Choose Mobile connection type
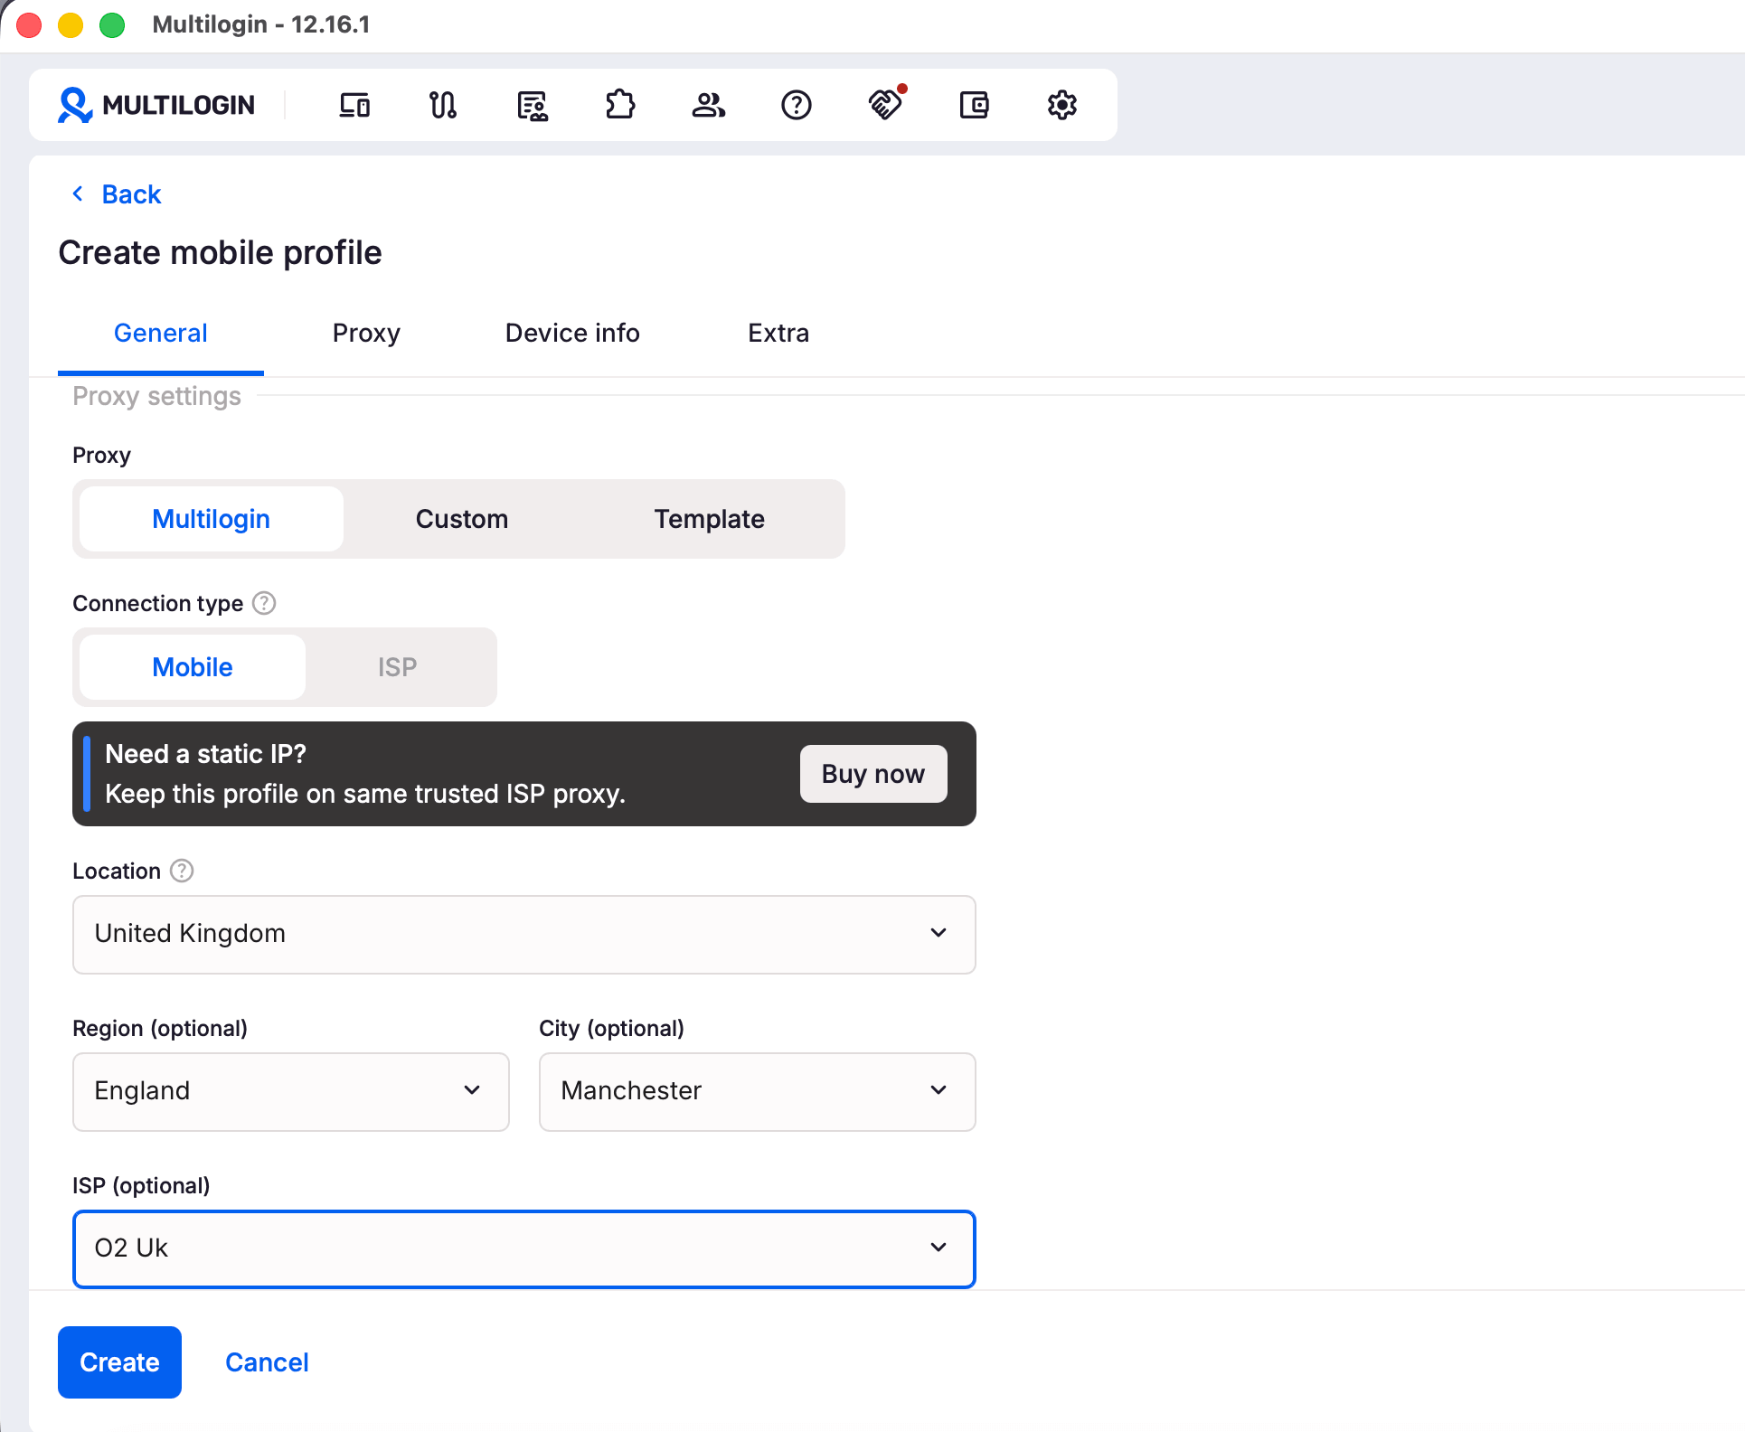The height and width of the screenshot is (1432, 1745). point(193,667)
